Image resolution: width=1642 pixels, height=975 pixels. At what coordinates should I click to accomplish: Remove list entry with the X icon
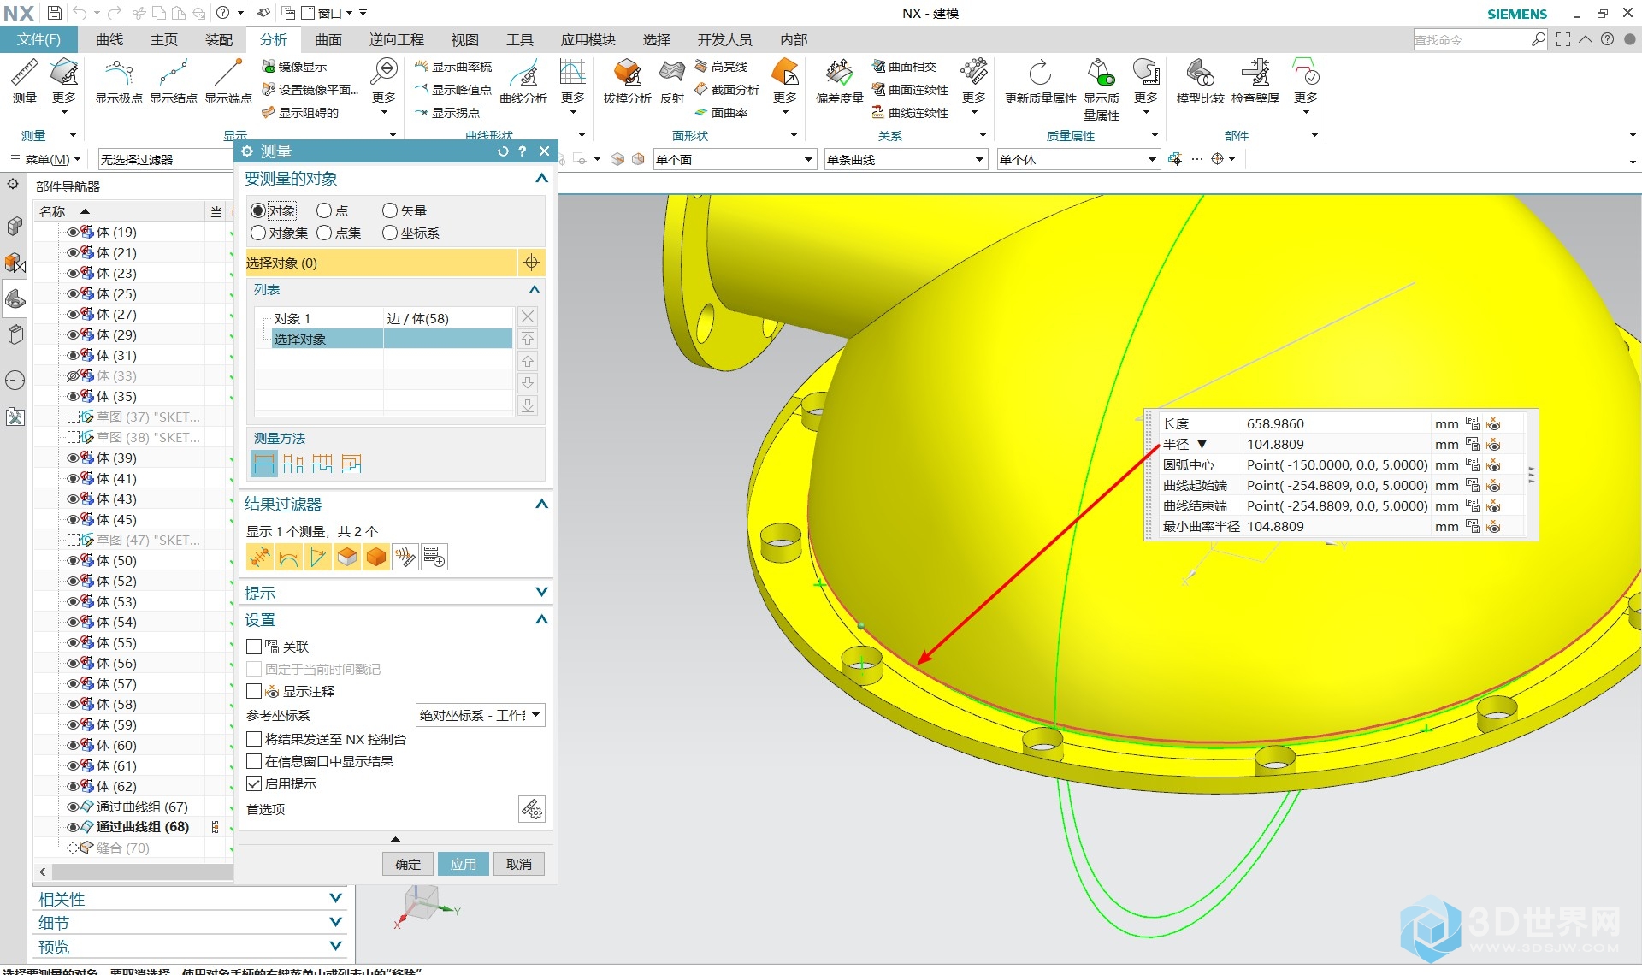[x=528, y=316]
